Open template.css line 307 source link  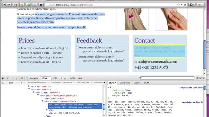[191, 88]
